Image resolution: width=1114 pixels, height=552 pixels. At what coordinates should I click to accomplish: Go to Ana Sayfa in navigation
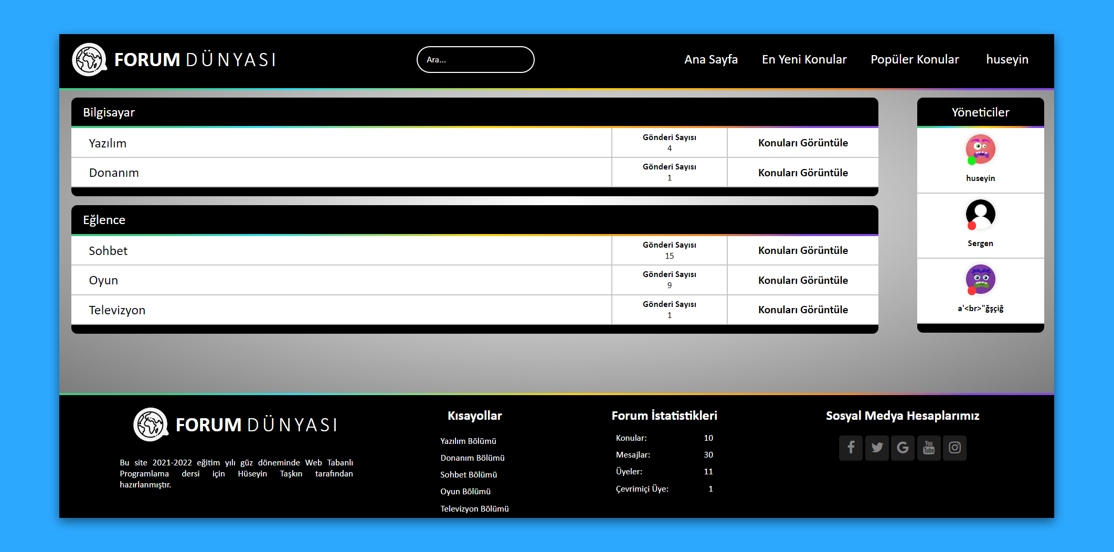710,60
